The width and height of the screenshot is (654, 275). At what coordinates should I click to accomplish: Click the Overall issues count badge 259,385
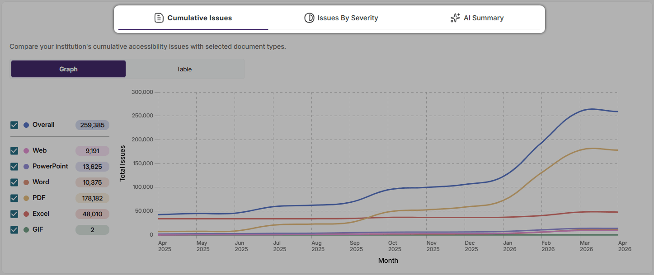(x=92, y=125)
